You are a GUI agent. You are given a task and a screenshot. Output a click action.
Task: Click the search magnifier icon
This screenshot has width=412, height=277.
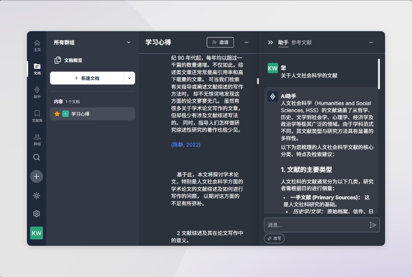[36, 157]
